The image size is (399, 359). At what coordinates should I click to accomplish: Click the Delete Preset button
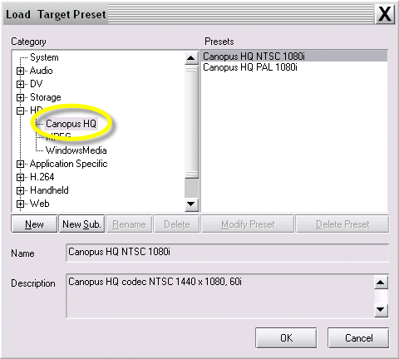point(342,224)
